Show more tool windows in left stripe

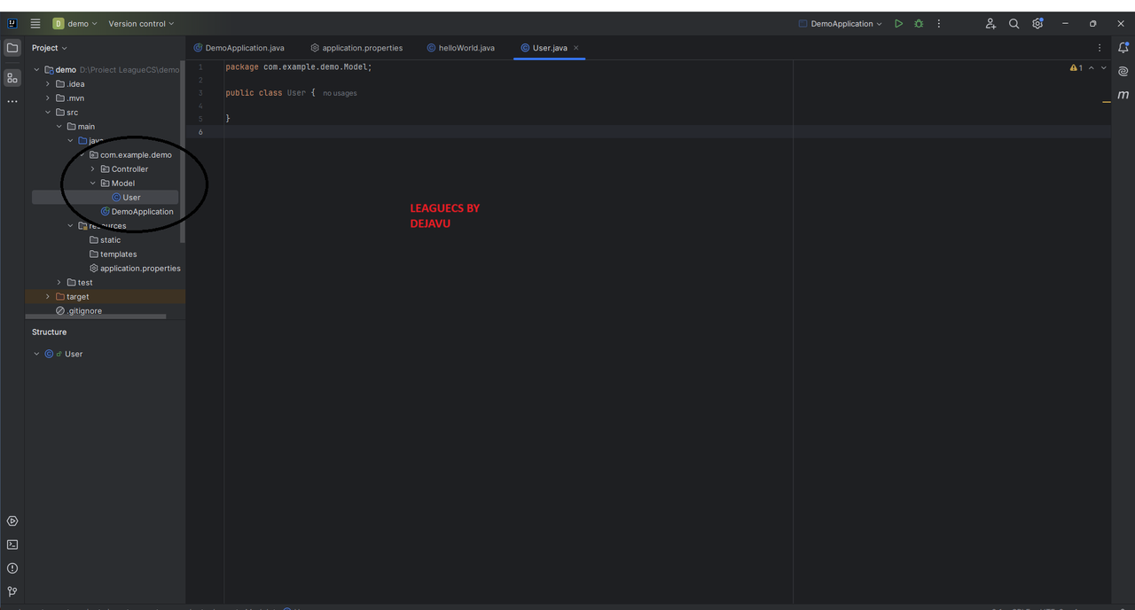click(x=12, y=102)
